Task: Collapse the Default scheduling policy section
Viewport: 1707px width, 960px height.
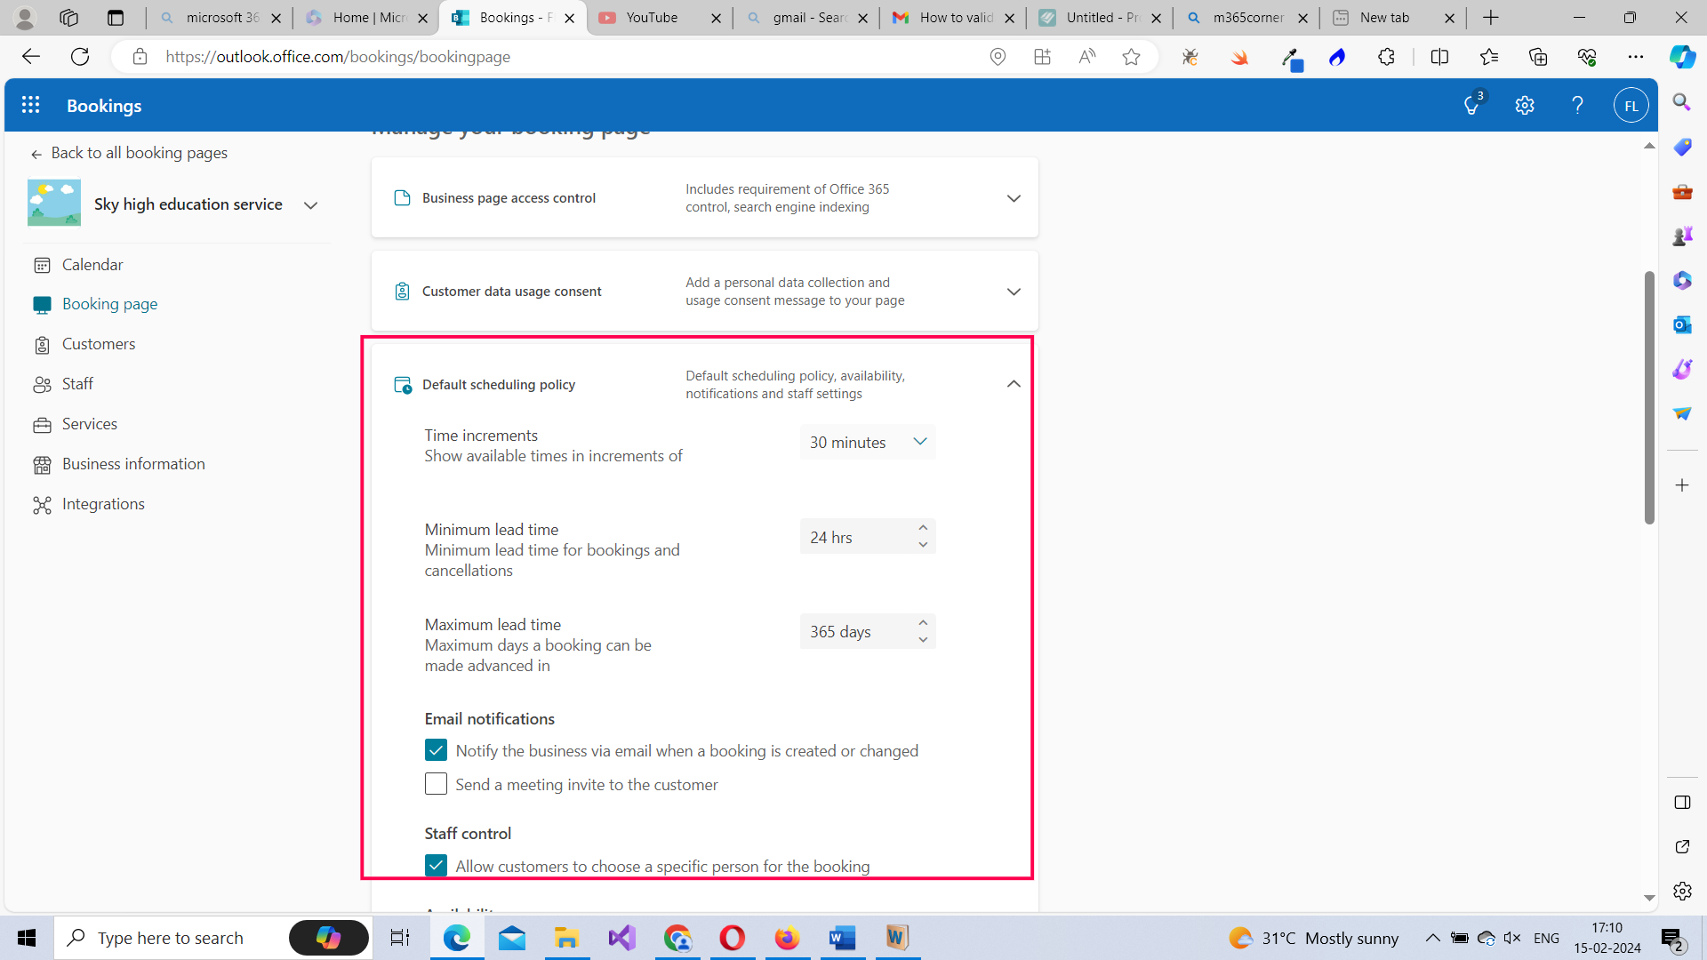Action: [1014, 383]
